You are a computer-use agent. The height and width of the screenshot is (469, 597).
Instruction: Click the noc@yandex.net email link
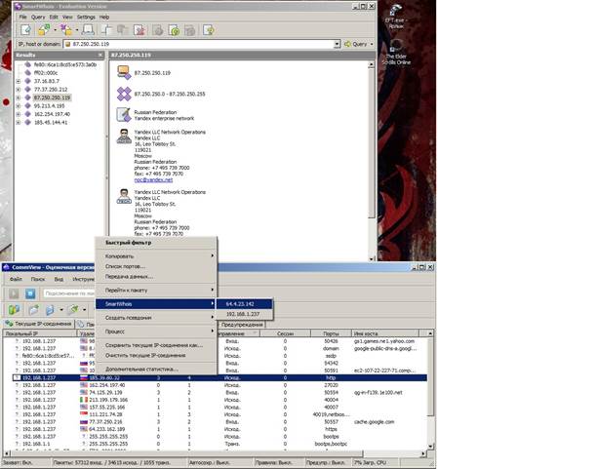click(153, 179)
